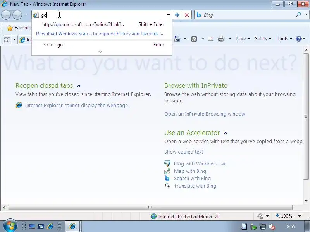Open the Favorites star button
The image size is (310, 232).
coord(18,28)
